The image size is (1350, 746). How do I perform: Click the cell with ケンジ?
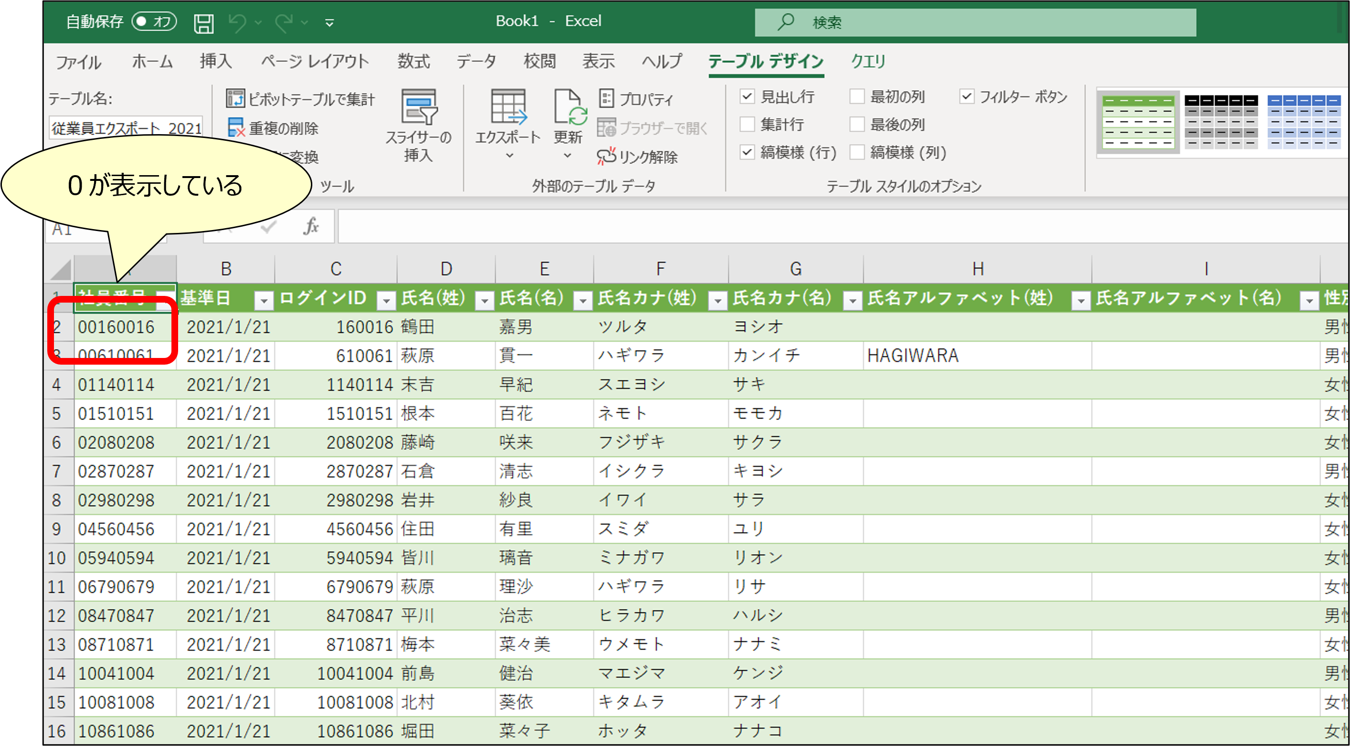(796, 673)
